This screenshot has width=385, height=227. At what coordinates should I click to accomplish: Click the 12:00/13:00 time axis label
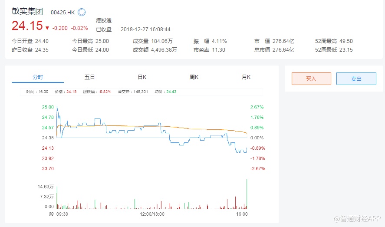[152, 214]
